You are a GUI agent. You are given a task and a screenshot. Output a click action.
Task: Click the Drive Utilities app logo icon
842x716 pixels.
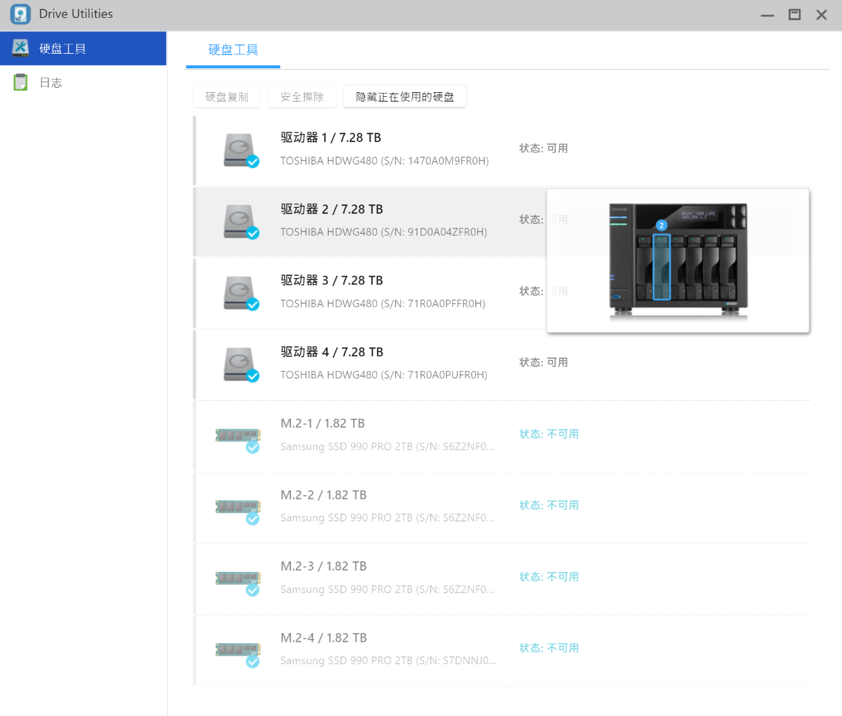(21, 15)
